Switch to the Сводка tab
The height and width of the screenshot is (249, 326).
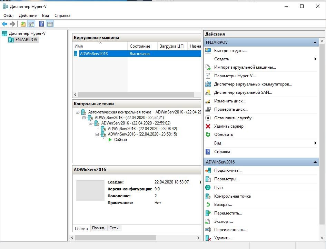81,228
